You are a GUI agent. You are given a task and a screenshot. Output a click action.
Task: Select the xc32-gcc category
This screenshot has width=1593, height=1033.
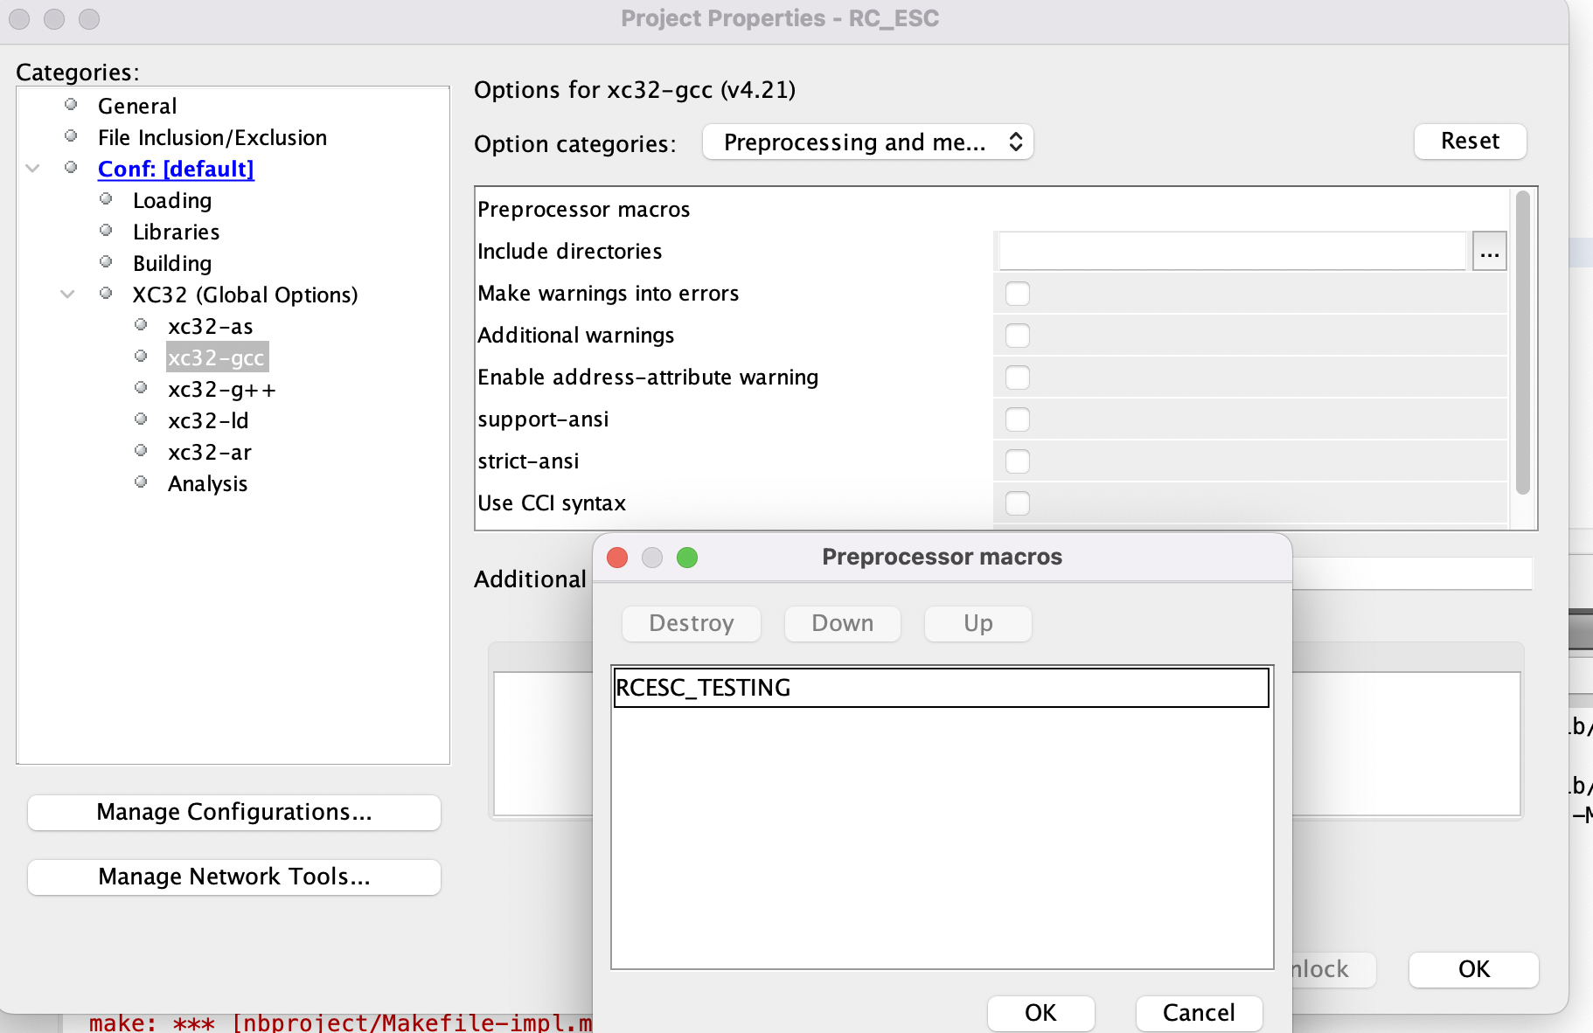(x=217, y=357)
